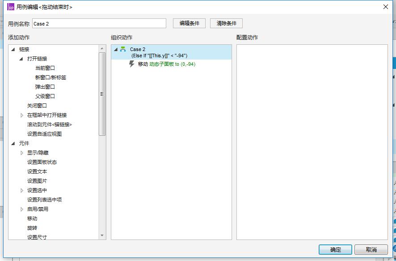
Task: Select the 弹出窗口 action
Action: point(45,87)
